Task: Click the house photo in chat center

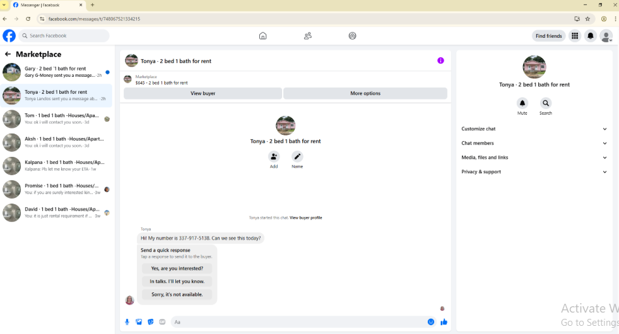Action: pyautogui.click(x=285, y=125)
